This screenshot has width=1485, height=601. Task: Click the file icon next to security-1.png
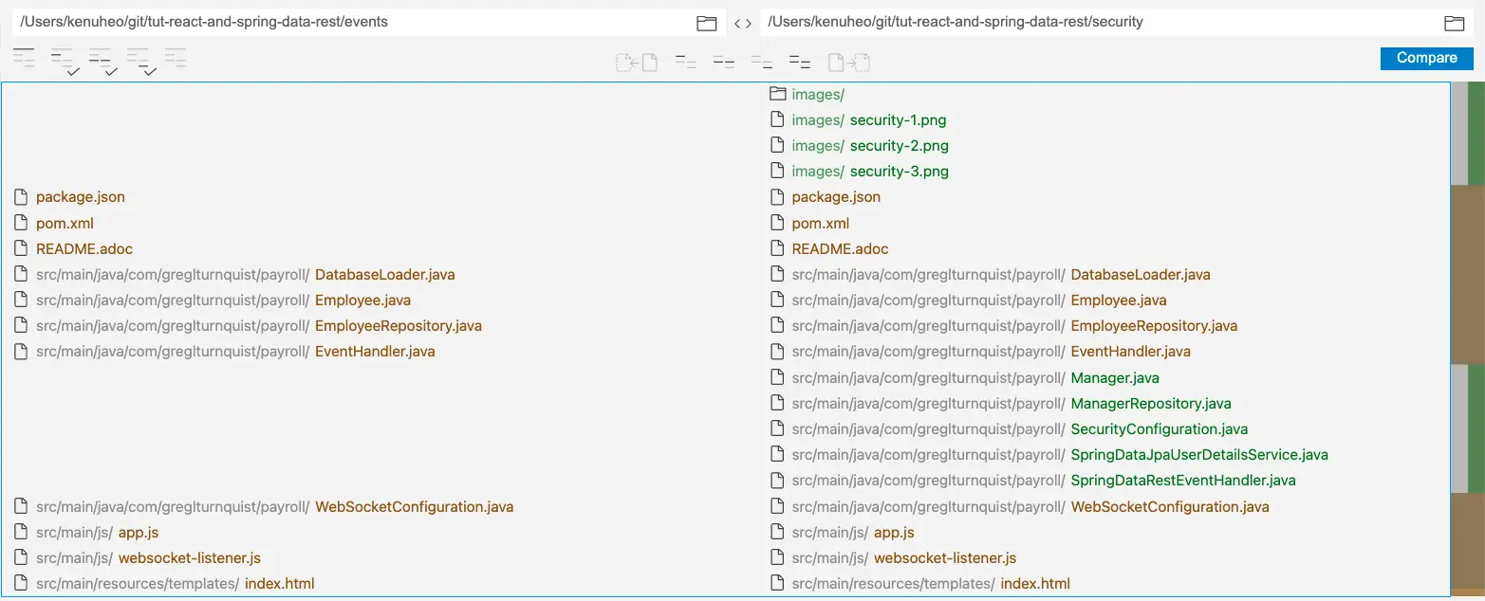[x=778, y=119]
